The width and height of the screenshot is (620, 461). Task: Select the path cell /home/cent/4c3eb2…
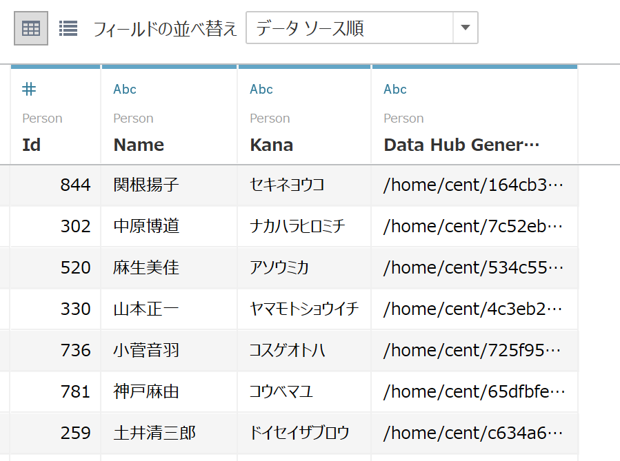pos(473,309)
